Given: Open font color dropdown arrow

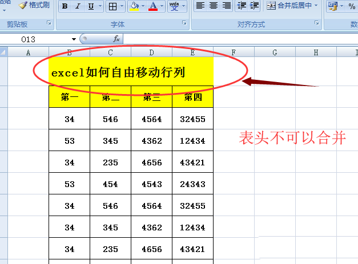Looking at the screenshot, I should (162, 6).
